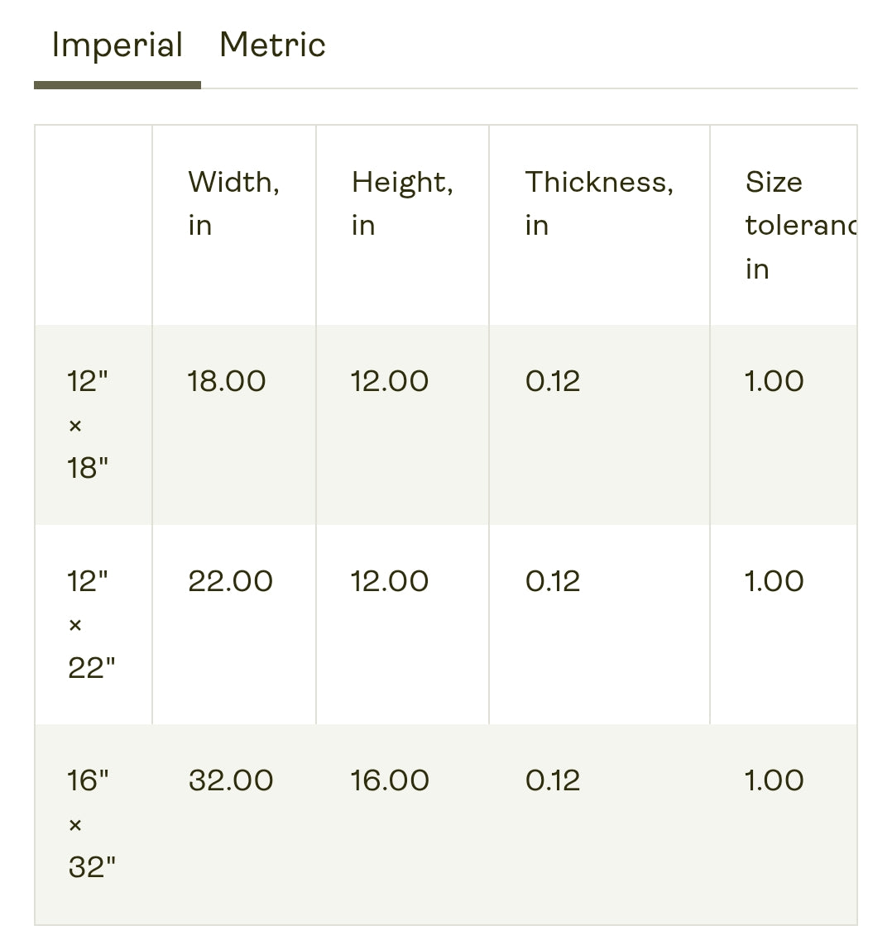
Task: Click the 0.12 thickness in 16" × 32" row
Action: [x=553, y=780]
